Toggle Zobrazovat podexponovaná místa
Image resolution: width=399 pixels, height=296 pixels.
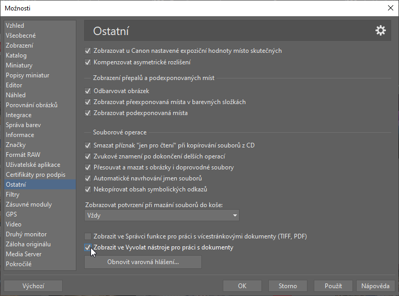click(88, 113)
